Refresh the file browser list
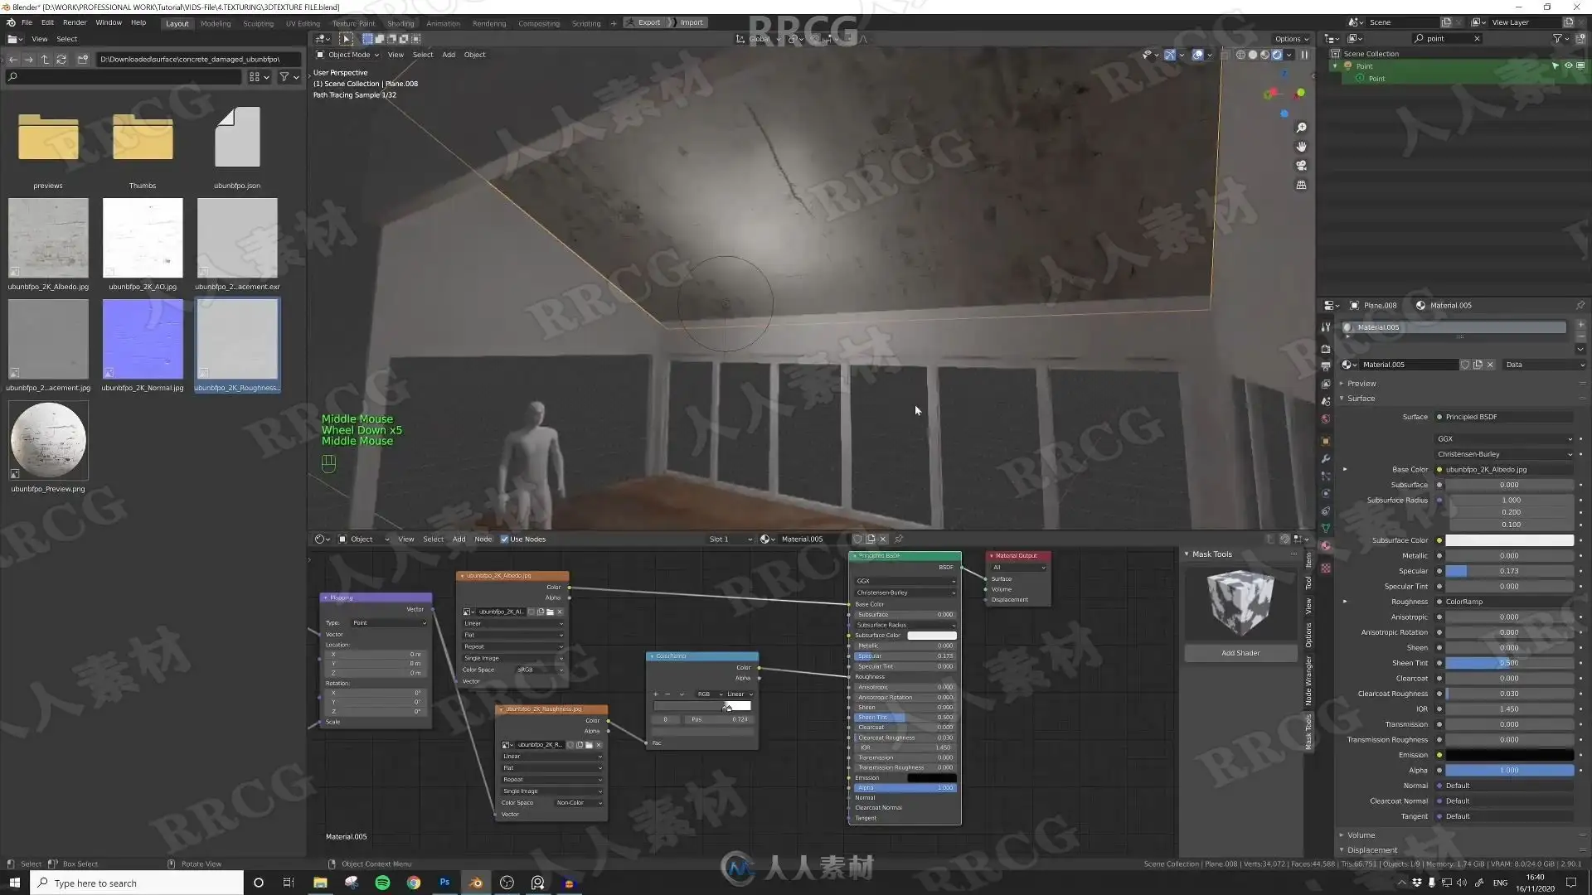The height and width of the screenshot is (895, 1592). pos(61,59)
